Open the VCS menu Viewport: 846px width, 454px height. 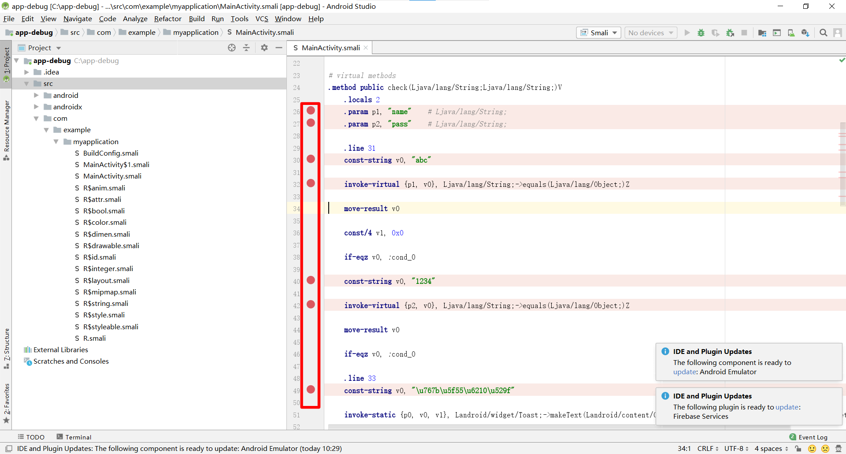[262, 19]
